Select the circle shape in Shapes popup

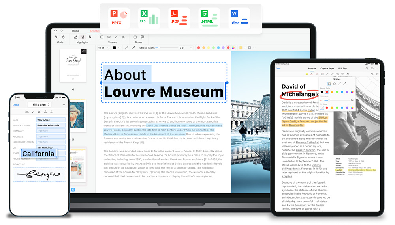click(335, 84)
